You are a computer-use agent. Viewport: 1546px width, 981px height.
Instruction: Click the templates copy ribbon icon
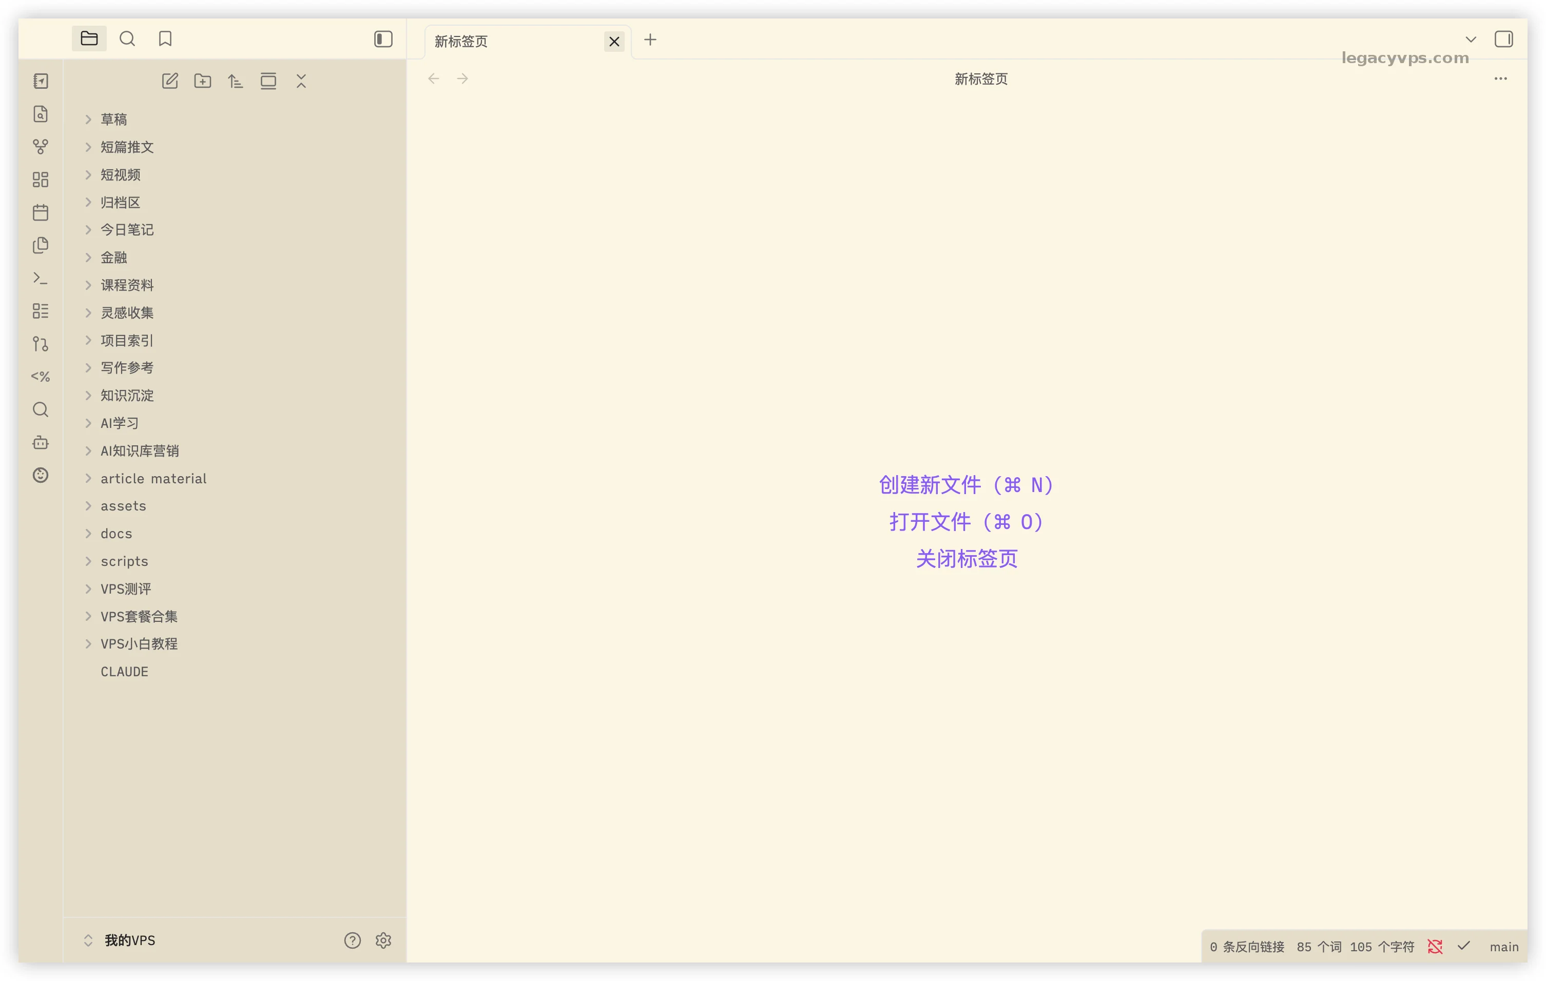click(x=41, y=245)
